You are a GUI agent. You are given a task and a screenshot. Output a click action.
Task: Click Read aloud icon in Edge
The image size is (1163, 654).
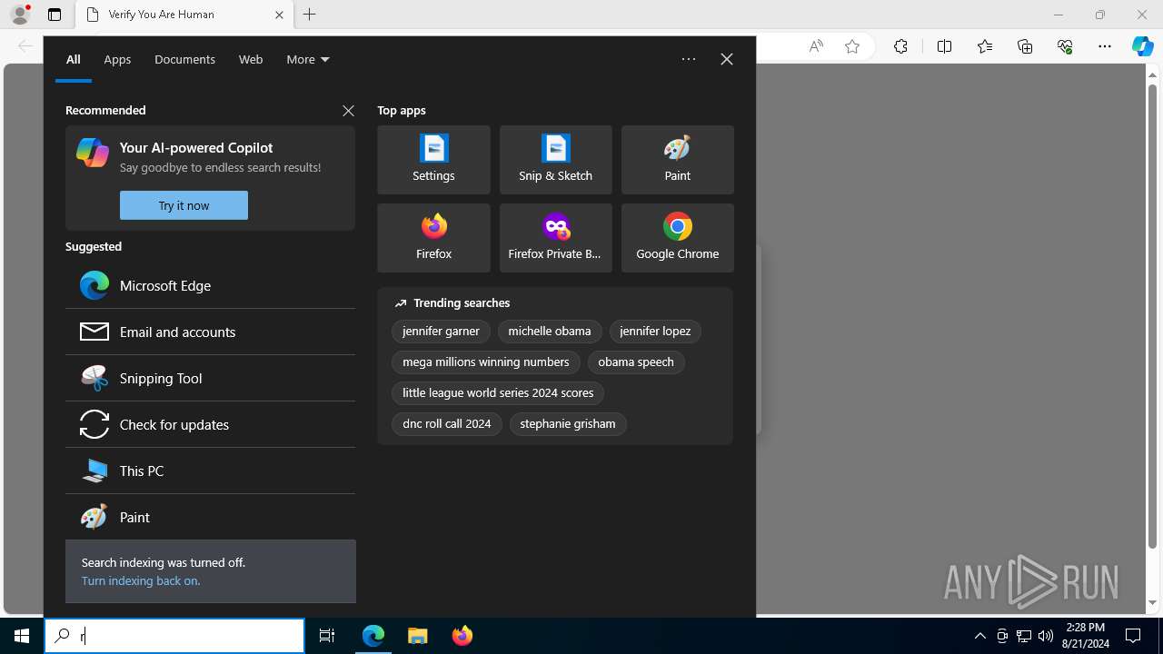816,46
